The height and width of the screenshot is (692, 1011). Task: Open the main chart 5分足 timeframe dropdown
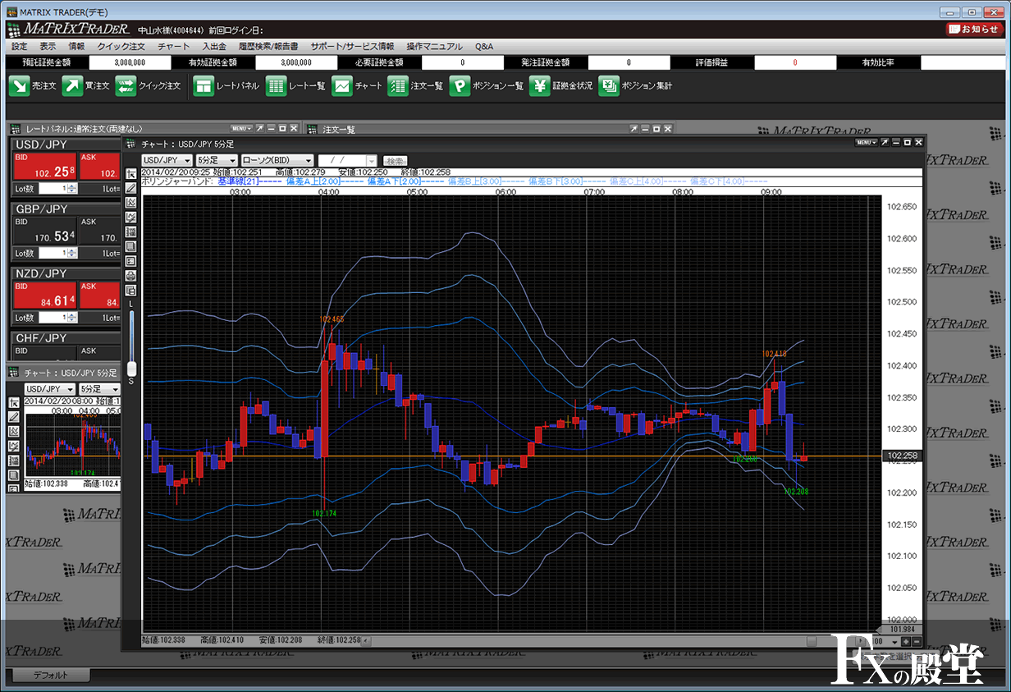[217, 160]
